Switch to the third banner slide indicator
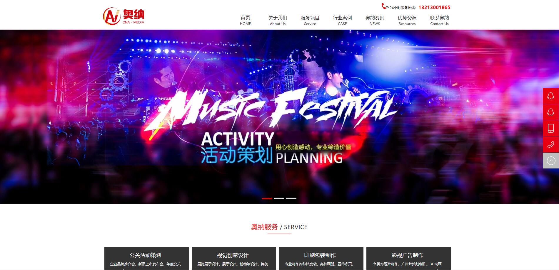559x270 pixels. tap(291, 199)
